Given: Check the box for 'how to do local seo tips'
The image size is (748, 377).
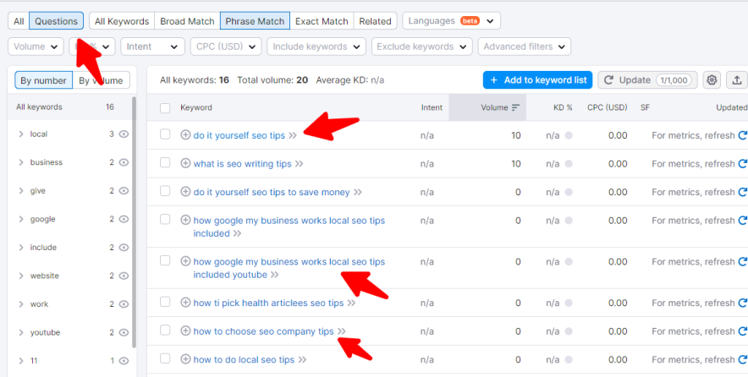Looking at the screenshot, I should 165,358.
